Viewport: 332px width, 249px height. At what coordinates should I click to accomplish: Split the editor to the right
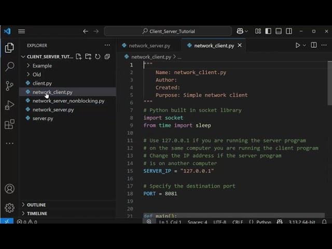(314, 45)
